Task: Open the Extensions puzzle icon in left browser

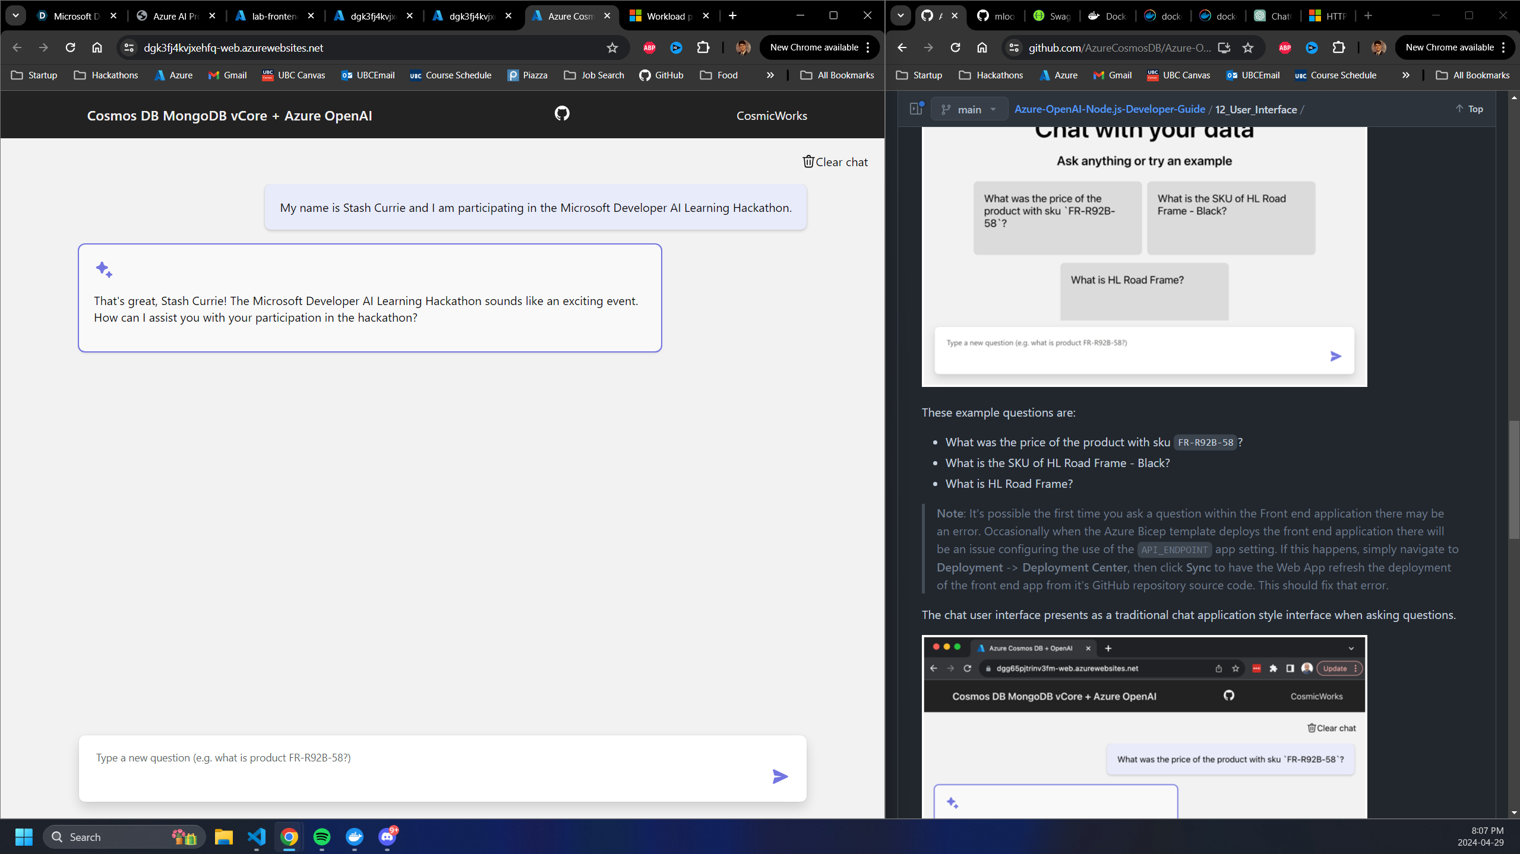Action: pos(703,47)
